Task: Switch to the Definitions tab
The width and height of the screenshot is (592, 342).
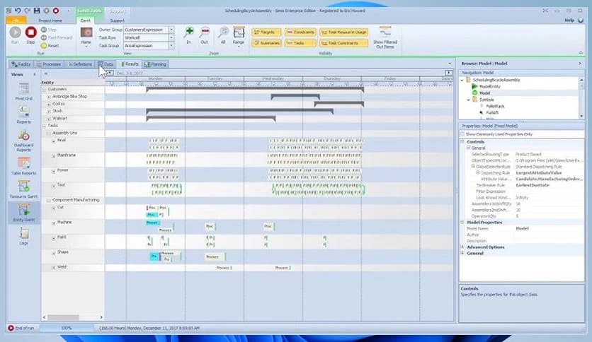Action: coord(79,64)
